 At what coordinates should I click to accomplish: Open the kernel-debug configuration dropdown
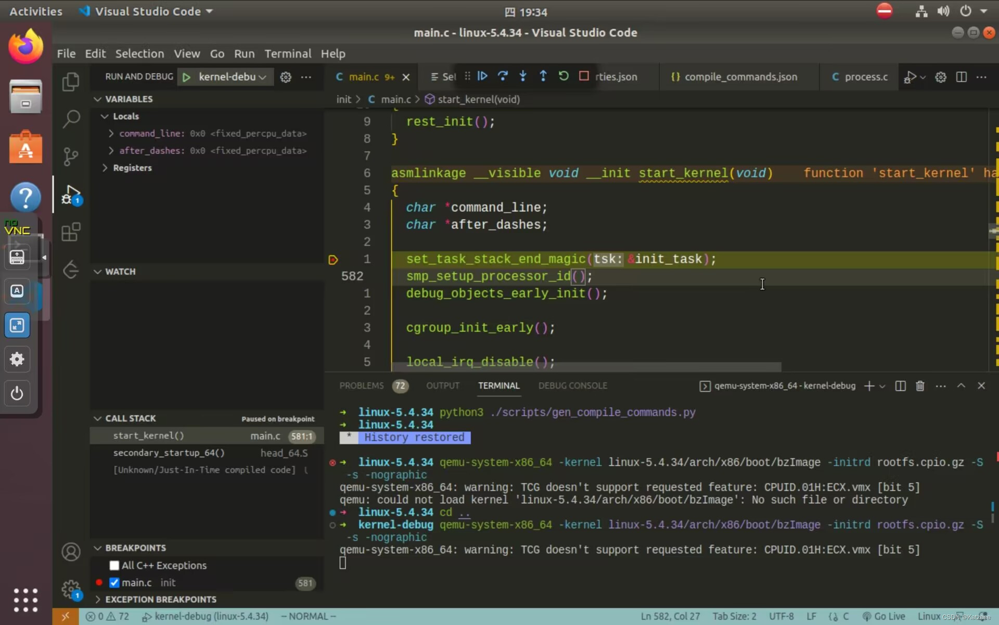point(232,76)
